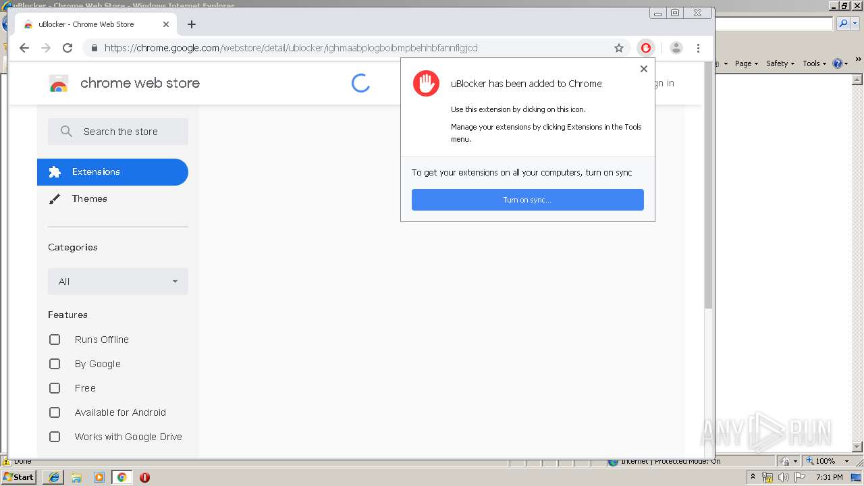
Task: Open the Chrome profile avatar icon
Action: pyautogui.click(x=676, y=48)
